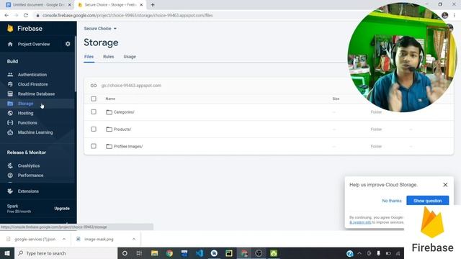
Task: Open the Categories/ folder name
Action: click(x=124, y=112)
